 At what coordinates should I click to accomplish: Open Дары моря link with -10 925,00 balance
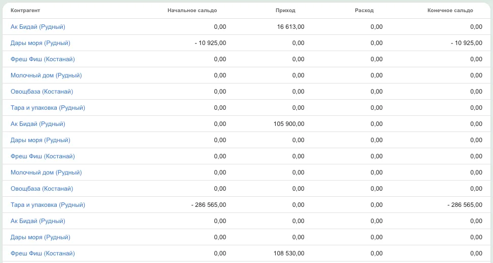(40, 43)
